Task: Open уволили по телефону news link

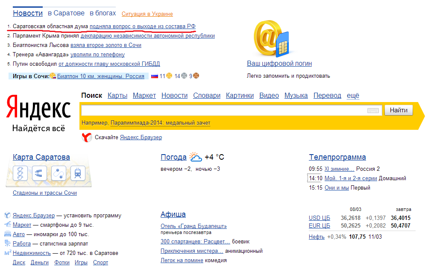Action: [x=97, y=55]
